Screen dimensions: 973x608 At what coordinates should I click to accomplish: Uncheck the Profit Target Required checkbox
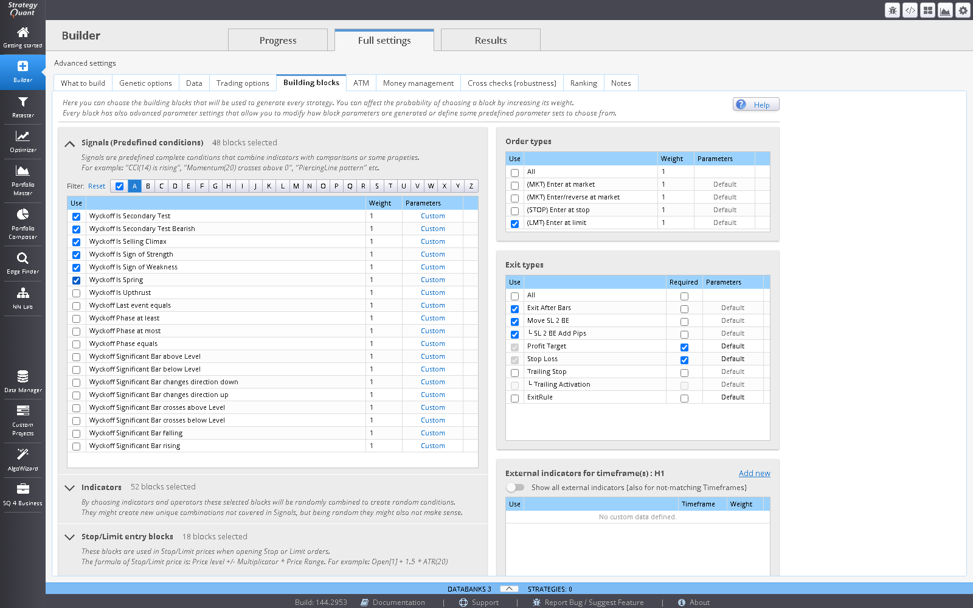tap(684, 347)
